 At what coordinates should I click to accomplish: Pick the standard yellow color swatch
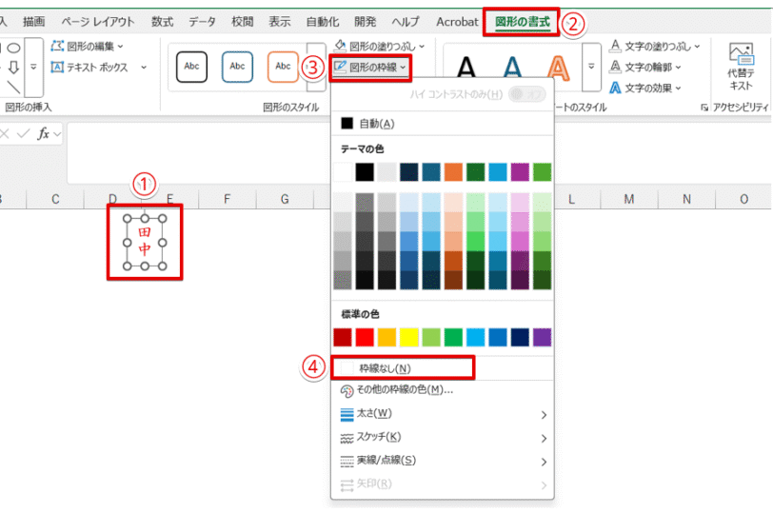coord(408,338)
